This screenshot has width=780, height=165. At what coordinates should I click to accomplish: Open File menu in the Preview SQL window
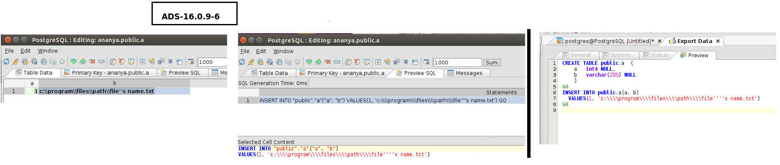(x=245, y=51)
